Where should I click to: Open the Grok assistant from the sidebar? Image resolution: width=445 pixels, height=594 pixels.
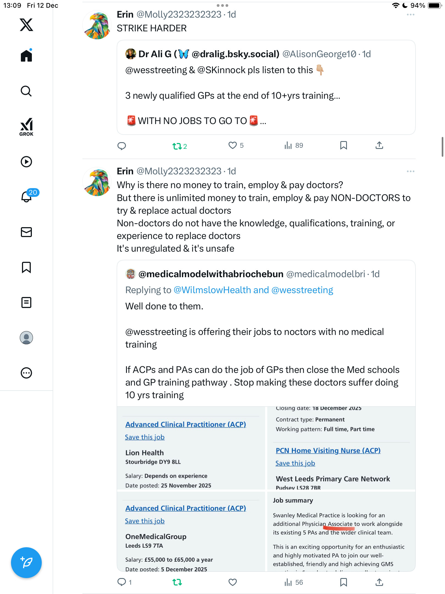click(26, 127)
